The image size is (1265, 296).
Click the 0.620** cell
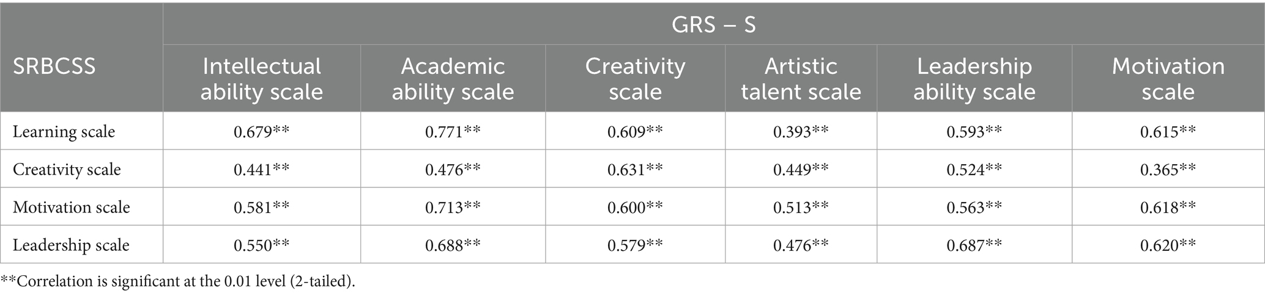[x=1168, y=245]
